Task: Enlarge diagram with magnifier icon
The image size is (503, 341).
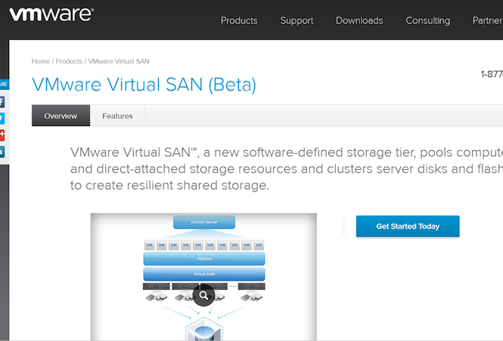Action: (x=203, y=295)
